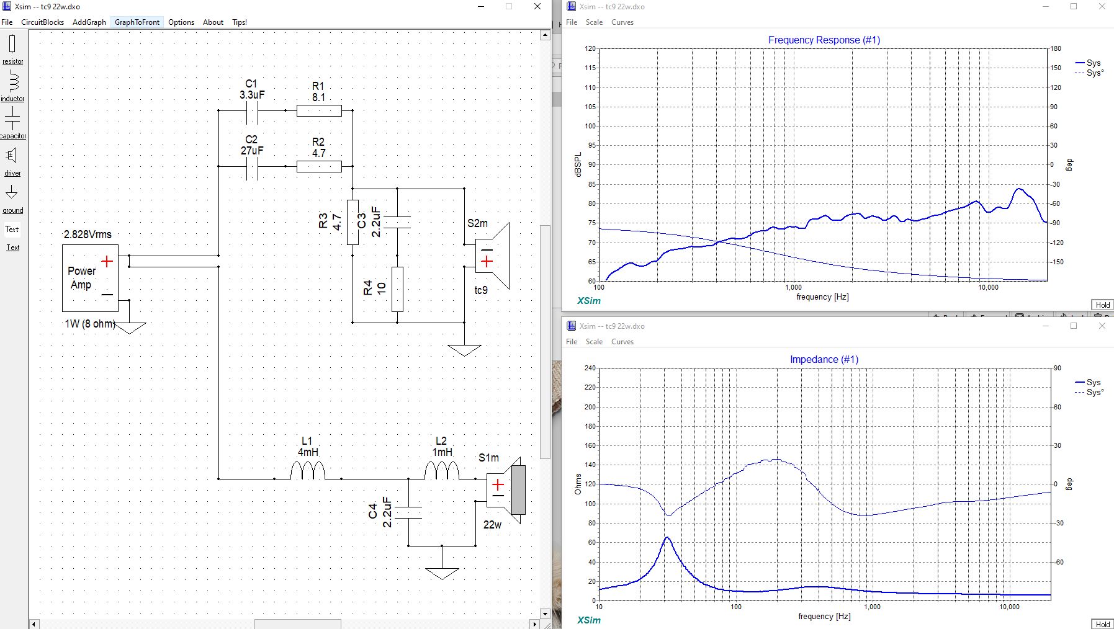Open Curves menu in Impedance window
1114x629 pixels.
point(622,342)
